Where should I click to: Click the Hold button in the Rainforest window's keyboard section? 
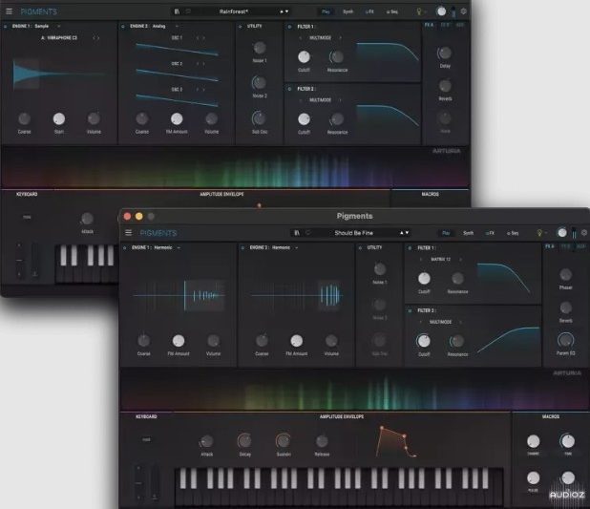click(27, 217)
